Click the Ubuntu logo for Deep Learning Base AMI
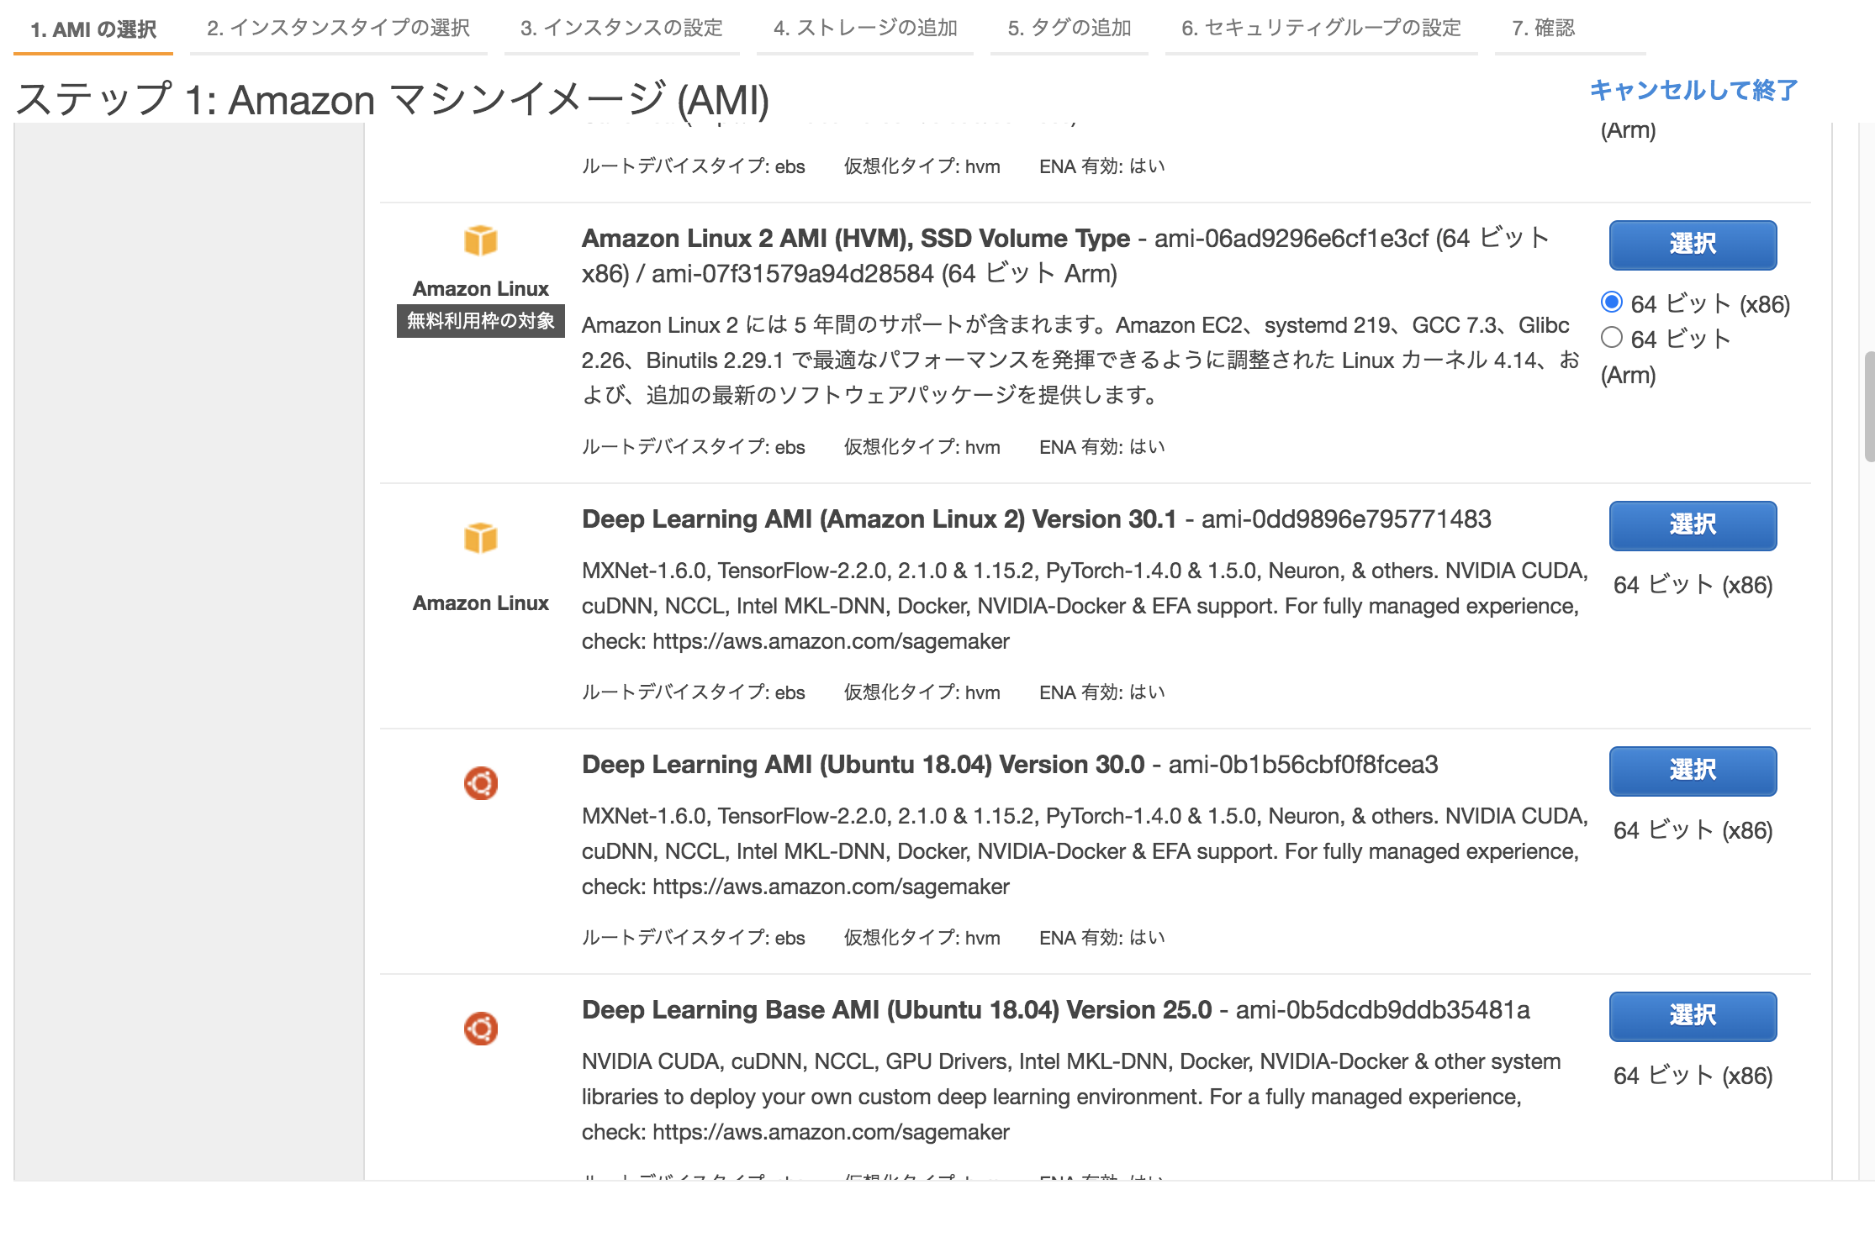This screenshot has height=1237, width=1875. [481, 1029]
